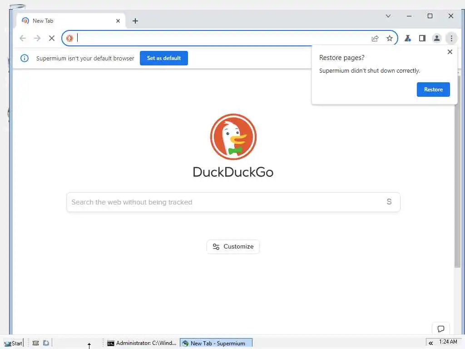Click the info icon on default browser bar
This screenshot has width=465, height=349.
tap(25, 58)
